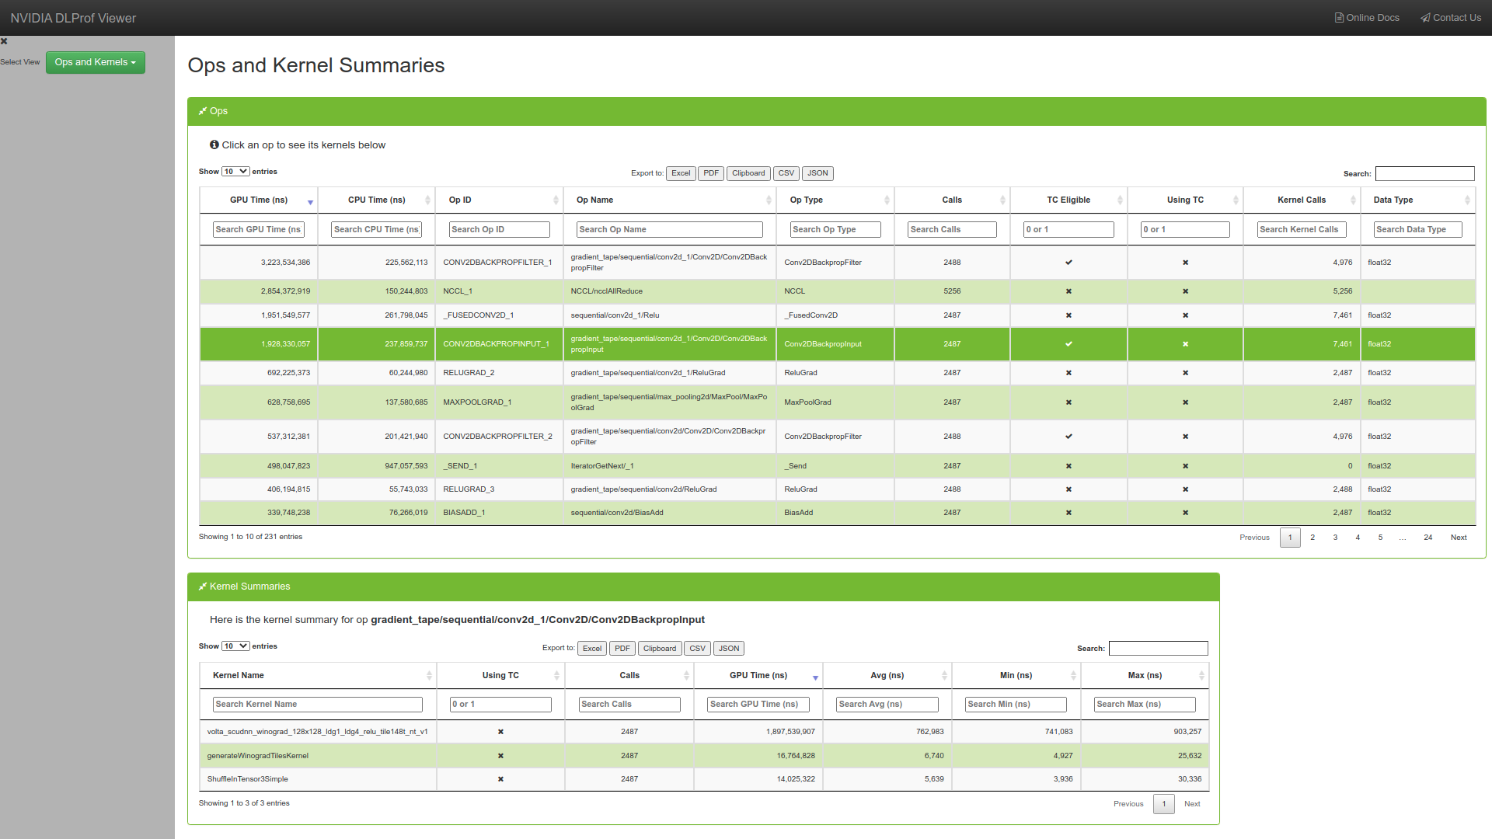Sort kernel table by Kernel Name arrows
The image size is (1492, 839).
coord(429,676)
